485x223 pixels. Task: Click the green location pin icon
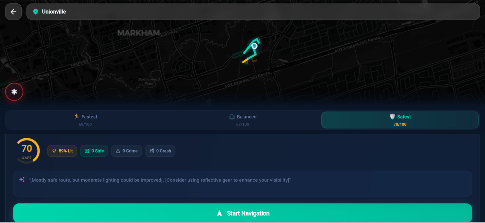[35, 12]
